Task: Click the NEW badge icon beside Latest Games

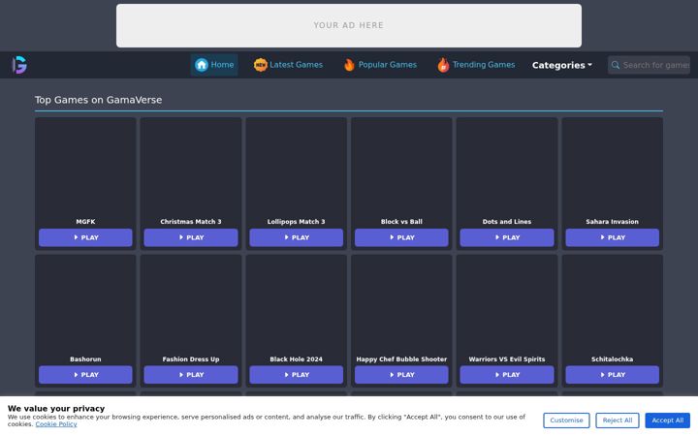Action: [x=261, y=65]
